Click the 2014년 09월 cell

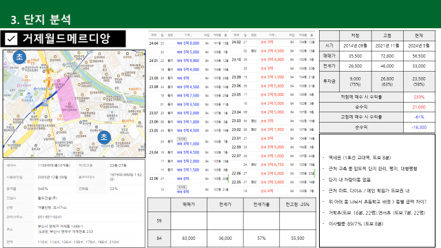[x=356, y=46]
